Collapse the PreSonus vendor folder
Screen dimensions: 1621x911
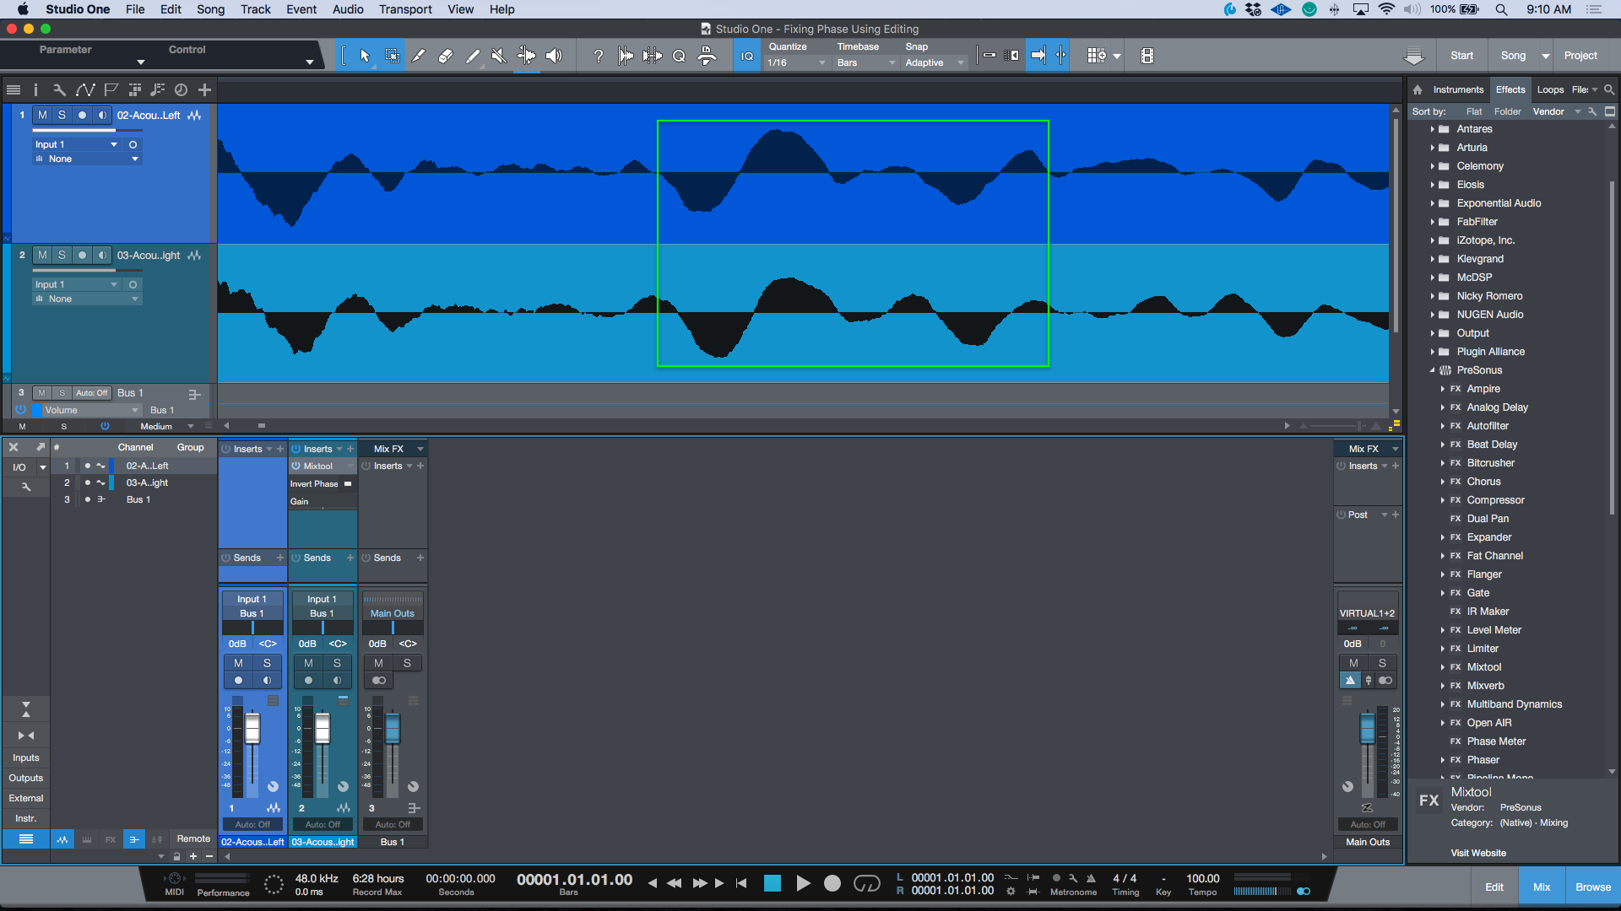pyautogui.click(x=1433, y=370)
